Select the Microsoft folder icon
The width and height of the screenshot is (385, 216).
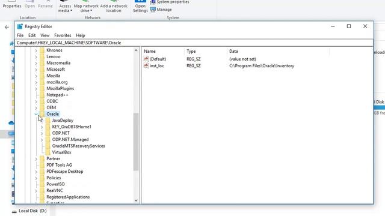(x=42, y=70)
